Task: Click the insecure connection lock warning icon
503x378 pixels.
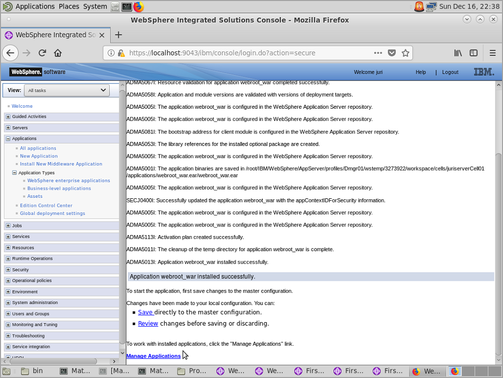Action: click(121, 53)
